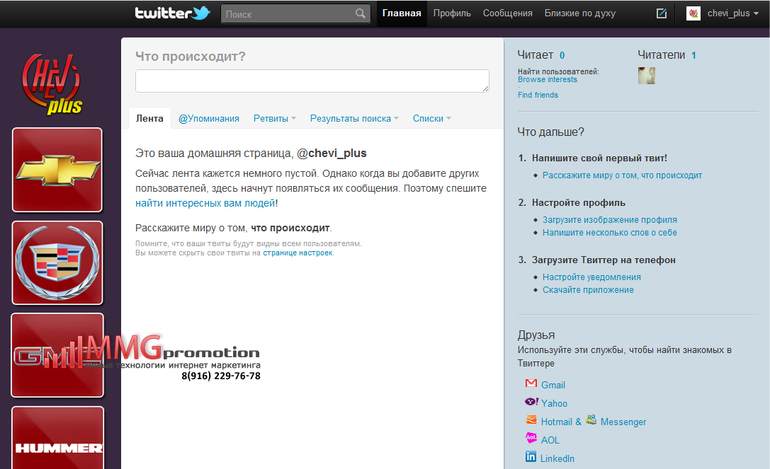Image resolution: width=770 pixels, height=469 pixels.
Task: Click the Настройте уведомления link
Action: pos(591,277)
